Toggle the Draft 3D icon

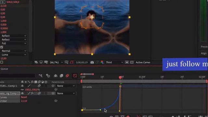(48, 76)
